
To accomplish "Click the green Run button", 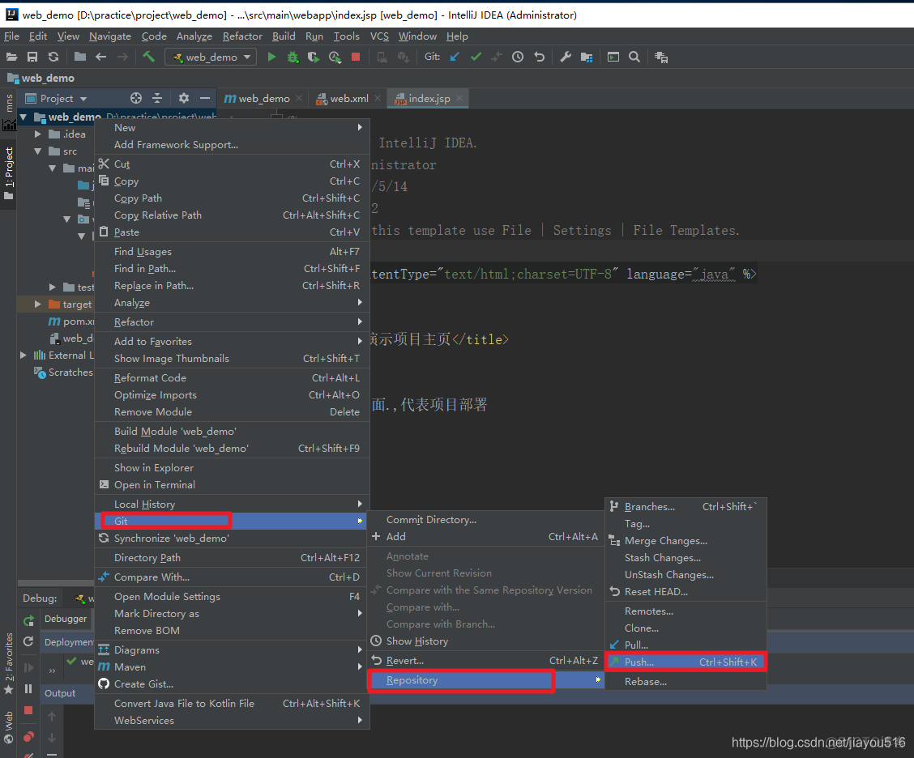I will [x=271, y=57].
